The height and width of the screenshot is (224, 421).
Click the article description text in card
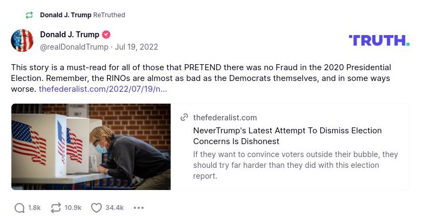(295, 165)
